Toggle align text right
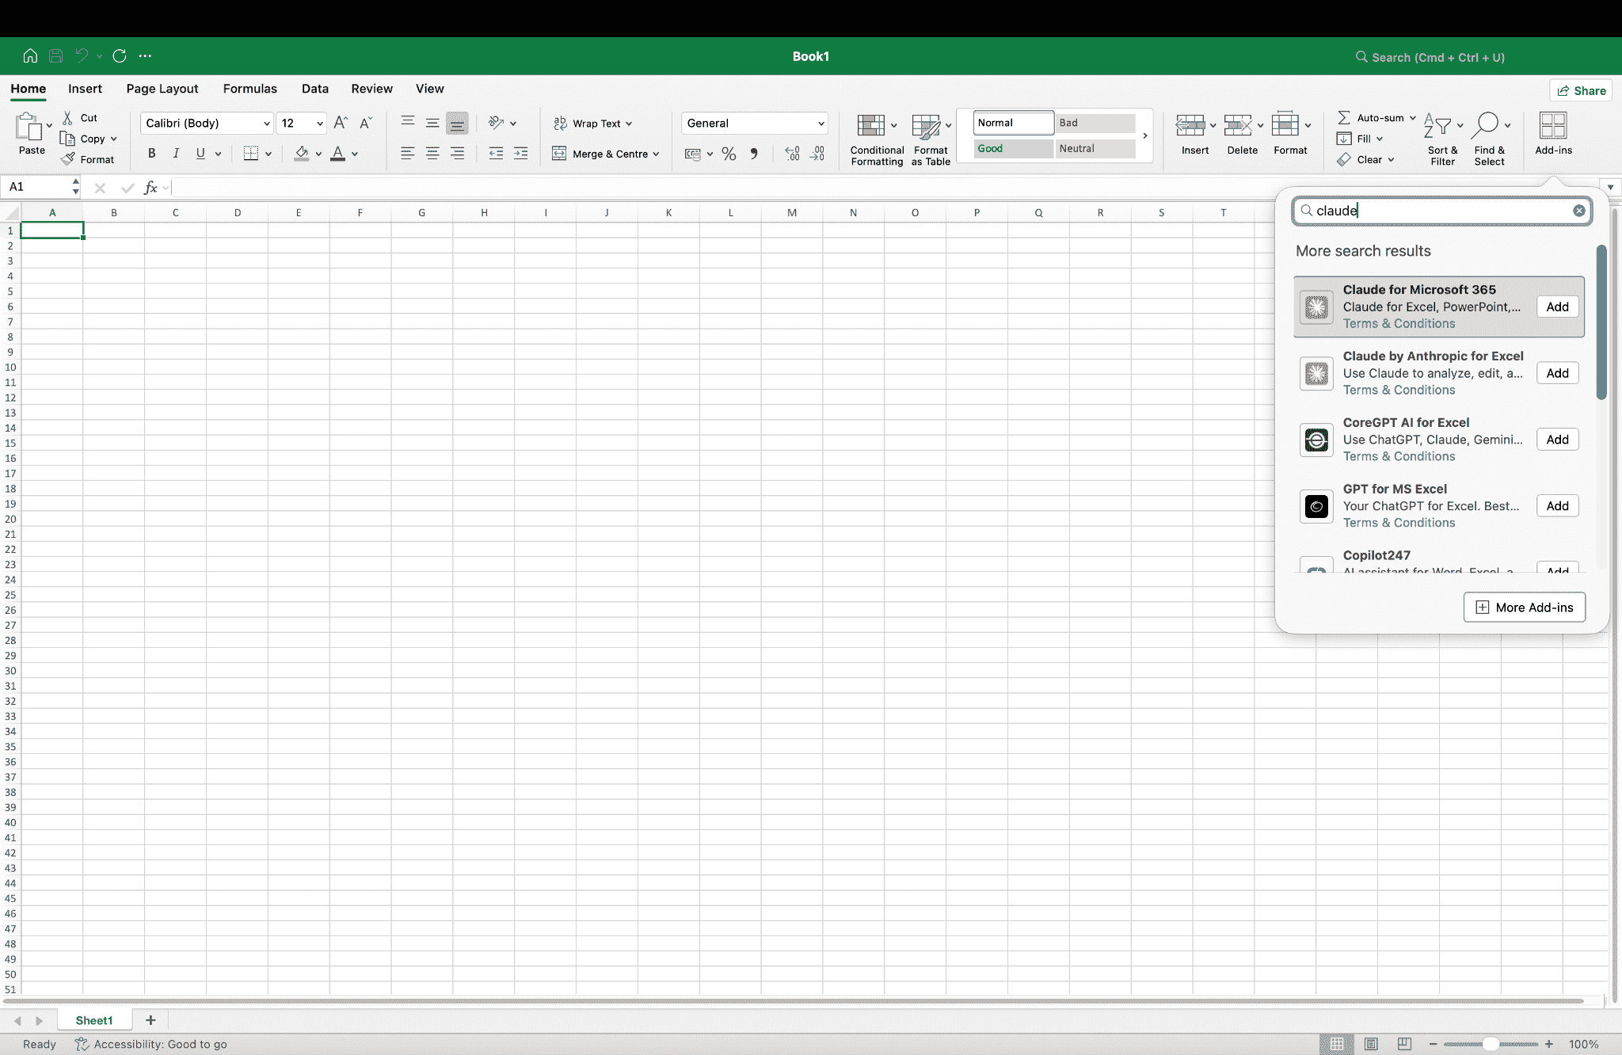This screenshot has width=1622, height=1055. [457, 154]
